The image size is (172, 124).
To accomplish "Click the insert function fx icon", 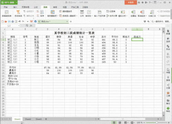I will point(31,26).
